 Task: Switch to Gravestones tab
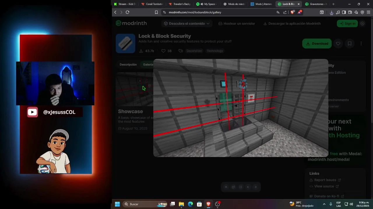pyautogui.click(x=316, y=4)
